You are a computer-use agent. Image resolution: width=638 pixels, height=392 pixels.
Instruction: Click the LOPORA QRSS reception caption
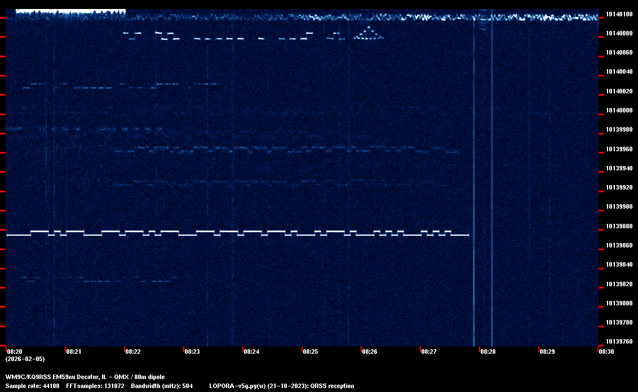click(282, 386)
